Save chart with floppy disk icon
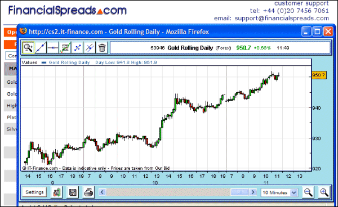This screenshot has height=207, width=338. click(73, 192)
